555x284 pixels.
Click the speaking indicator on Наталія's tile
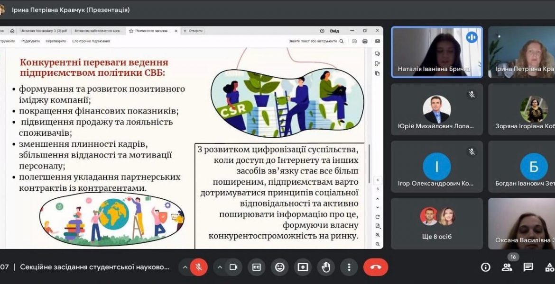click(472, 37)
